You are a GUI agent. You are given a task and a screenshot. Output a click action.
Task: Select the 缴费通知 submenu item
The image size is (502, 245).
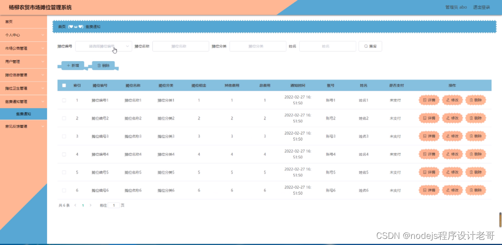[23, 114]
